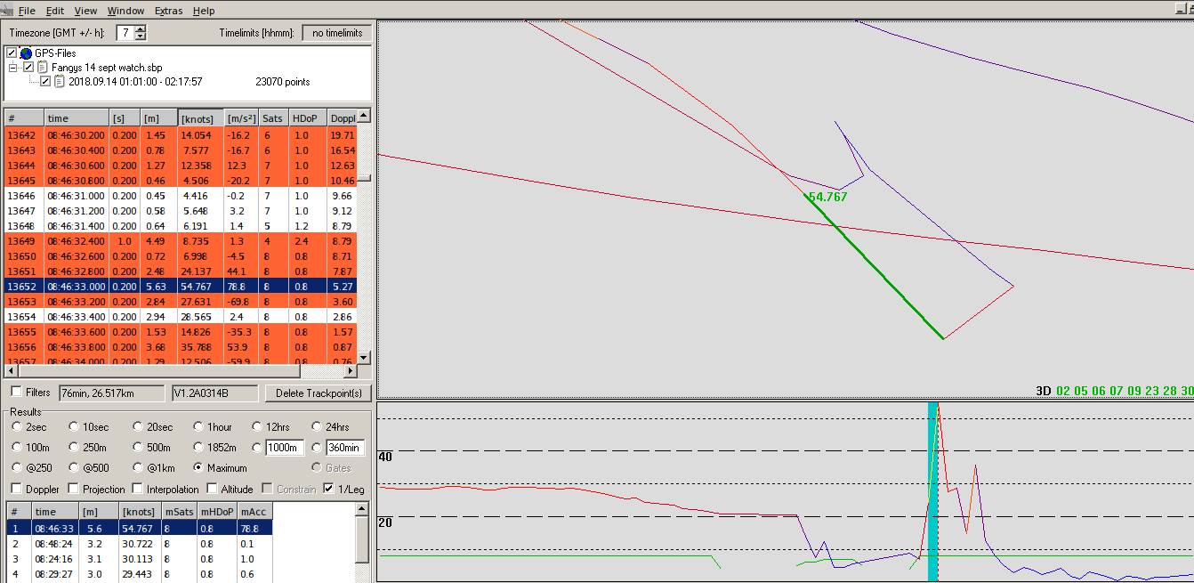This screenshot has width=1194, height=583.
Task: Increase timezone with the up stepper arrow
Action: pyautogui.click(x=141, y=29)
